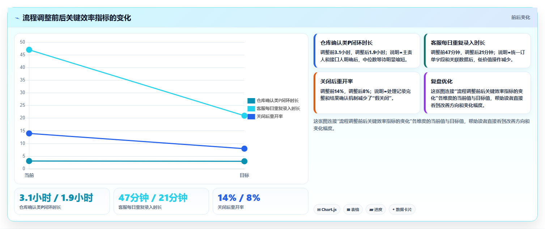This screenshot has width=545, height=229.
Task: Open the 复盘优化 card title
Action: point(442,82)
